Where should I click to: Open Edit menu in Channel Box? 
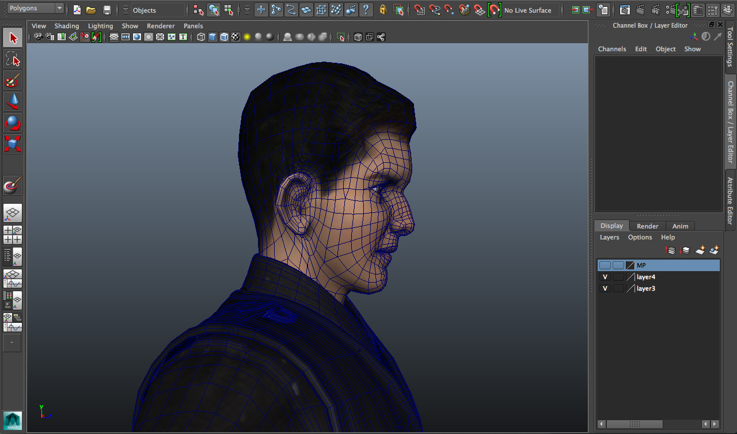point(641,49)
